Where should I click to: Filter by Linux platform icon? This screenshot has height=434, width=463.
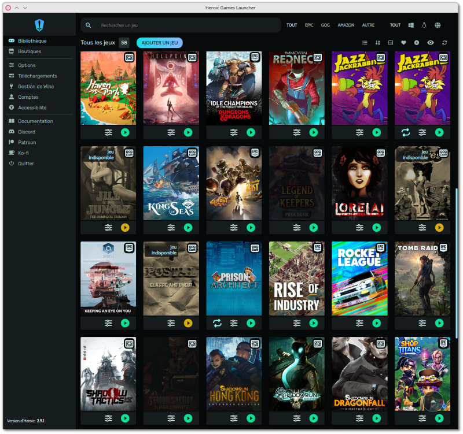coord(424,25)
